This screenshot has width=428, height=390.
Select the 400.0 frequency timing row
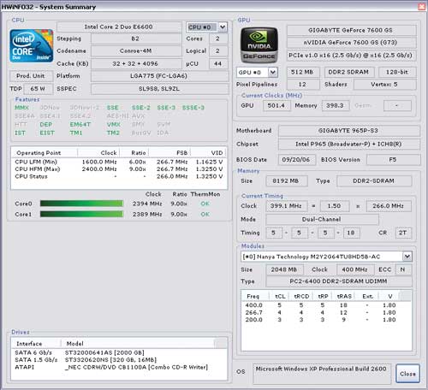[x=326, y=305]
